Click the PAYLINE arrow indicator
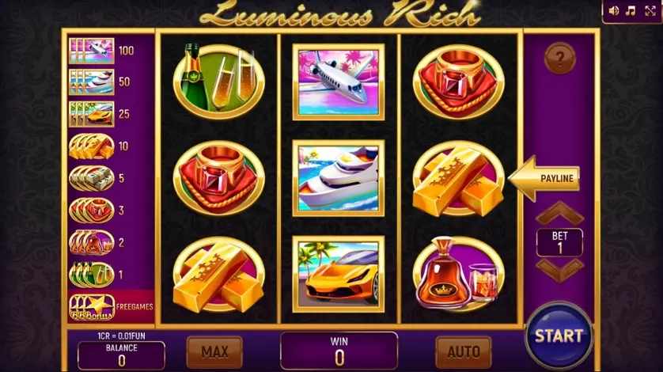 [x=544, y=178]
